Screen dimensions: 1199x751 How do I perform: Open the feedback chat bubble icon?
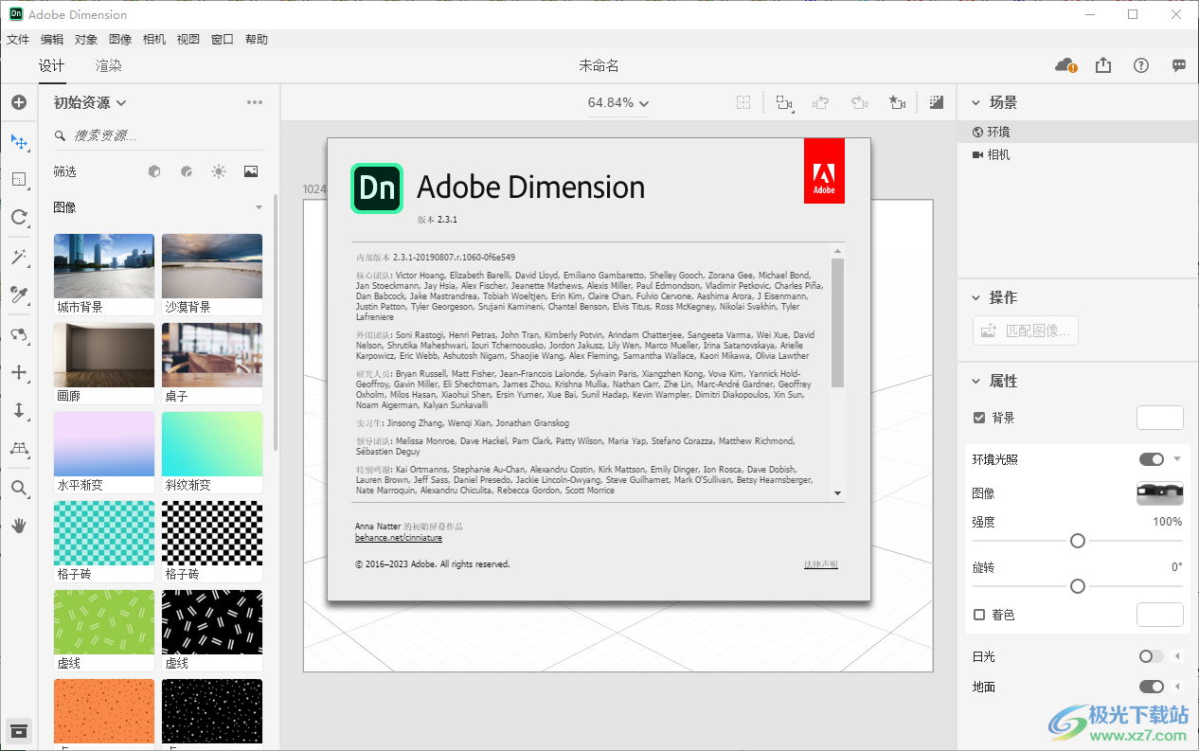coord(1179,65)
